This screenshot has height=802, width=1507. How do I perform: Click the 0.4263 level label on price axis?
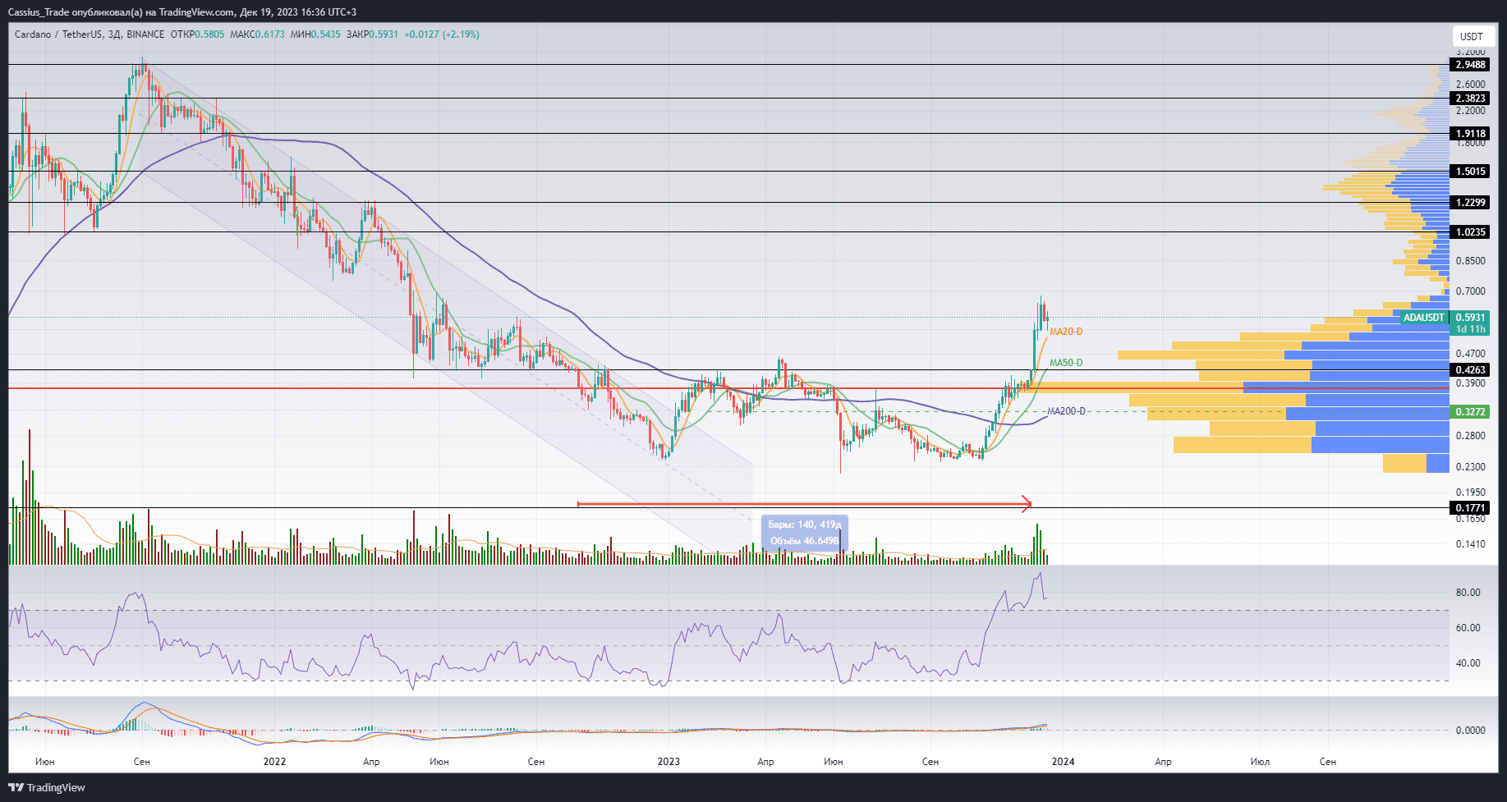[x=1469, y=370]
